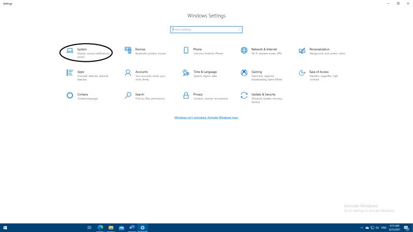The height and width of the screenshot is (232, 413).
Task: Open the System settings laptop icon
Action: pyautogui.click(x=70, y=50)
